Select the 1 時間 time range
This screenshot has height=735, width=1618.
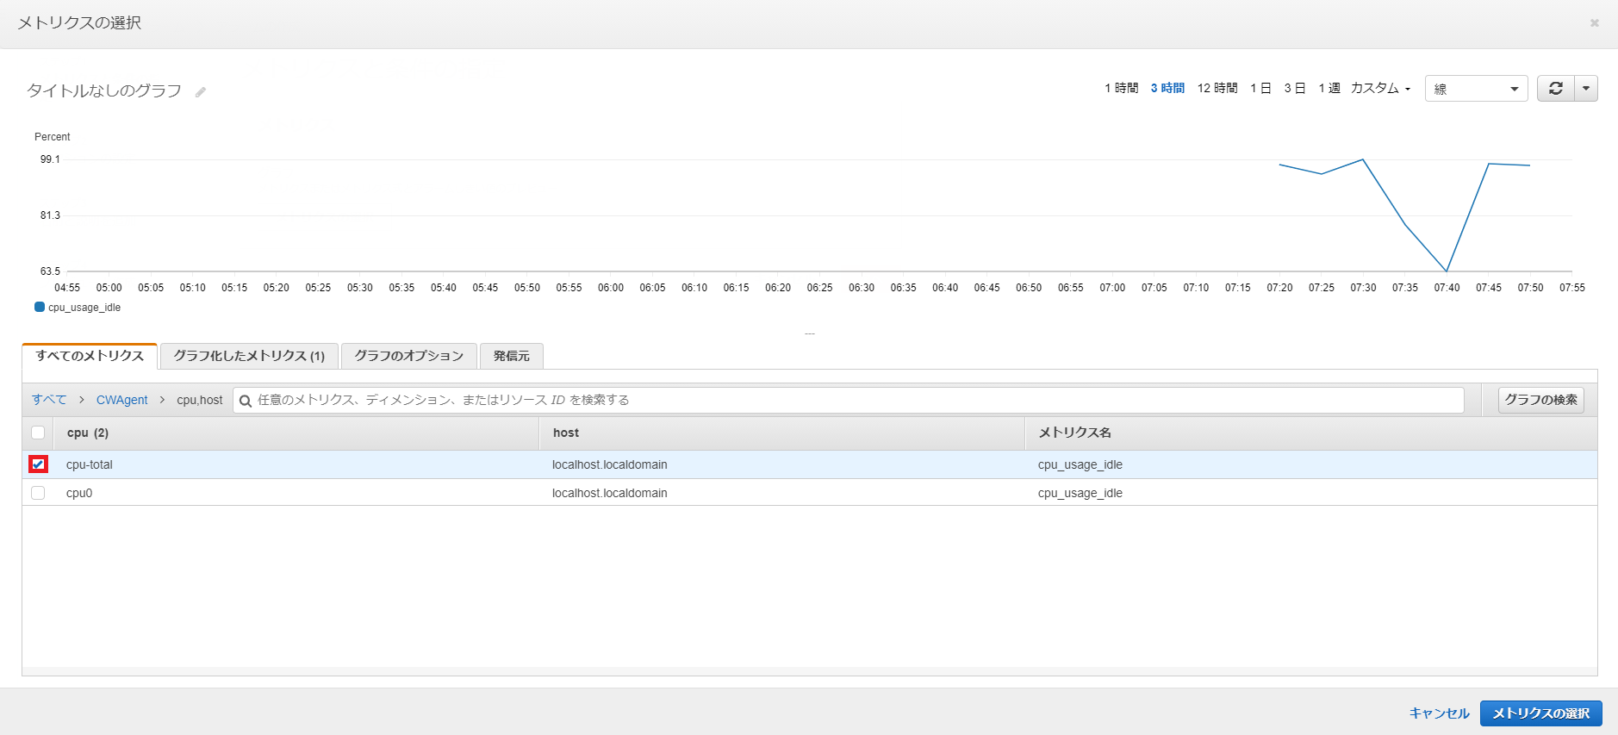(1122, 88)
